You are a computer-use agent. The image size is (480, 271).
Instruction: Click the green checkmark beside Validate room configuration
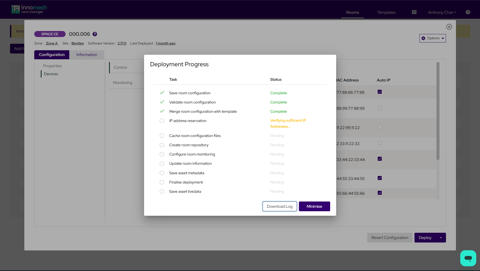[x=162, y=102]
